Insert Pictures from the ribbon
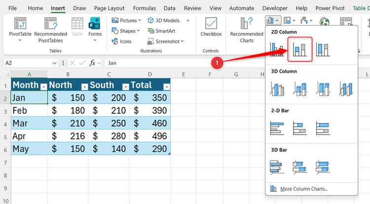 126,21
